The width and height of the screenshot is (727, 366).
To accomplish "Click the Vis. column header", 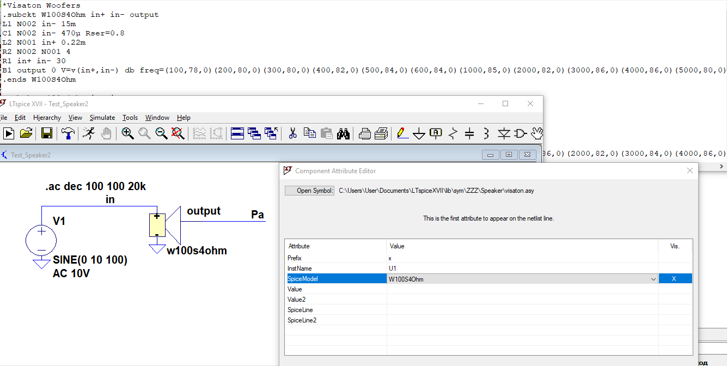I will (675, 246).
